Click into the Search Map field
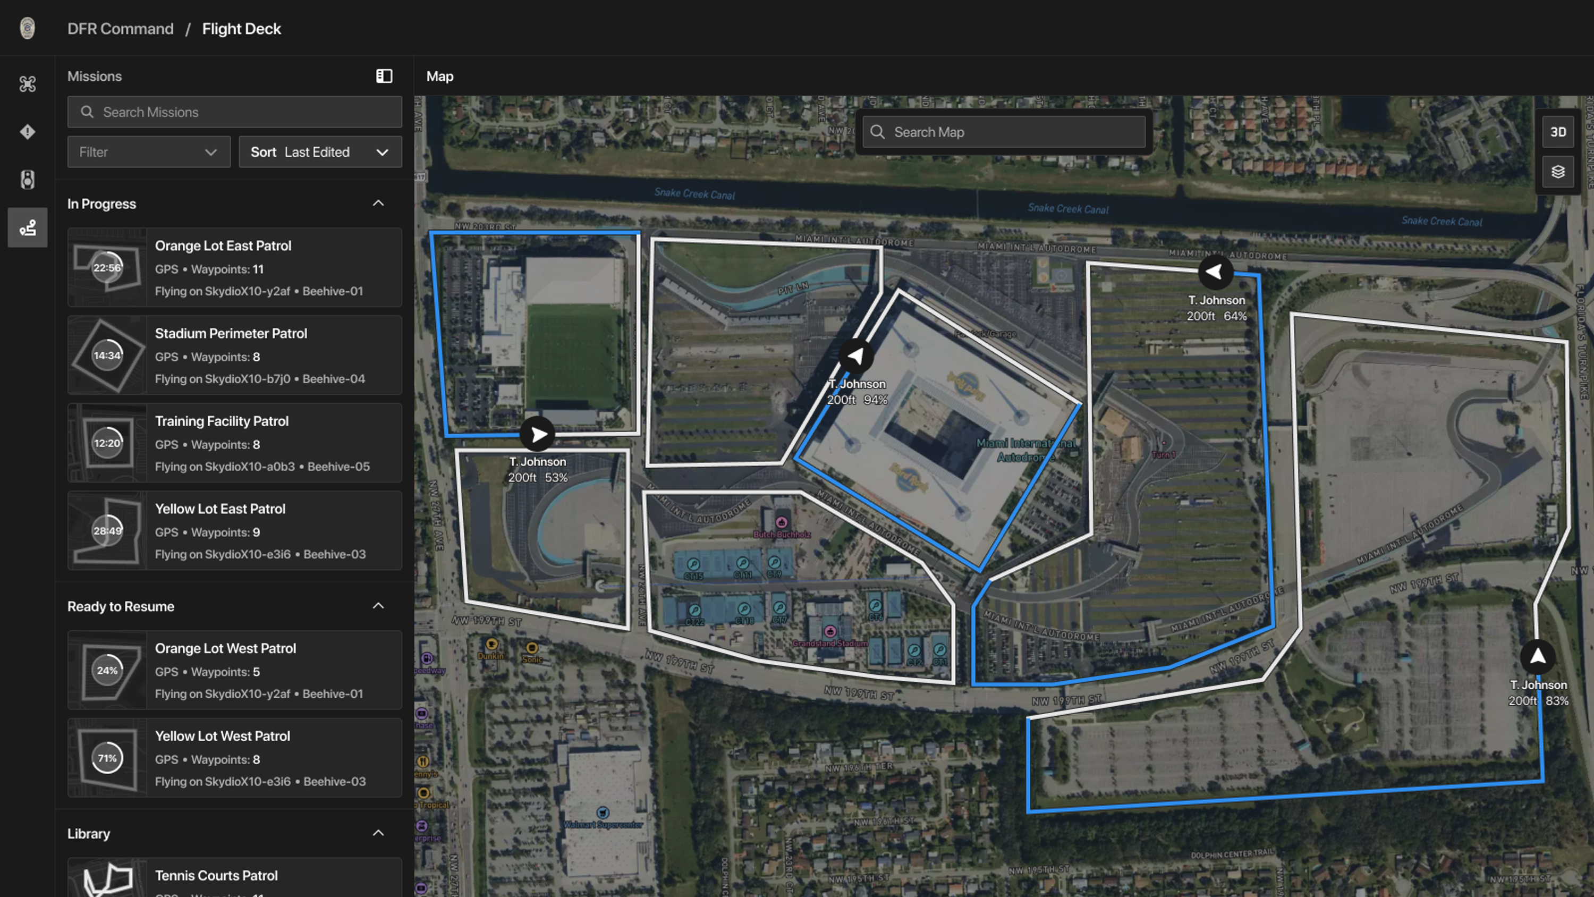1594x897 pixels. [x=1004, y=132]
